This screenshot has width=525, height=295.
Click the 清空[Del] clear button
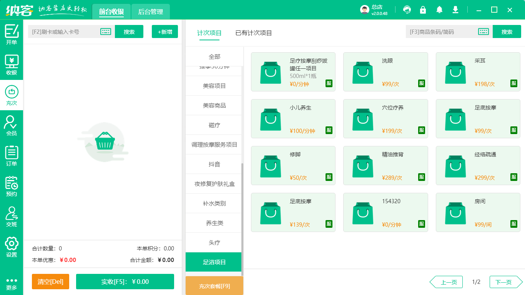[x=50, y=281]
